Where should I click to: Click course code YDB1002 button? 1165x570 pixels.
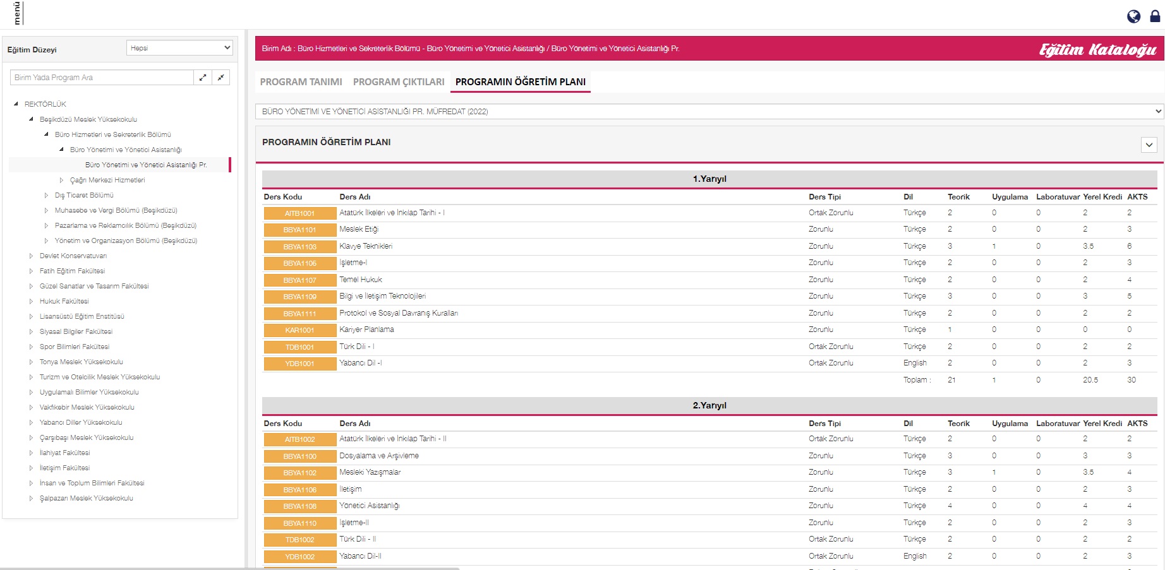tap(299, 557)
